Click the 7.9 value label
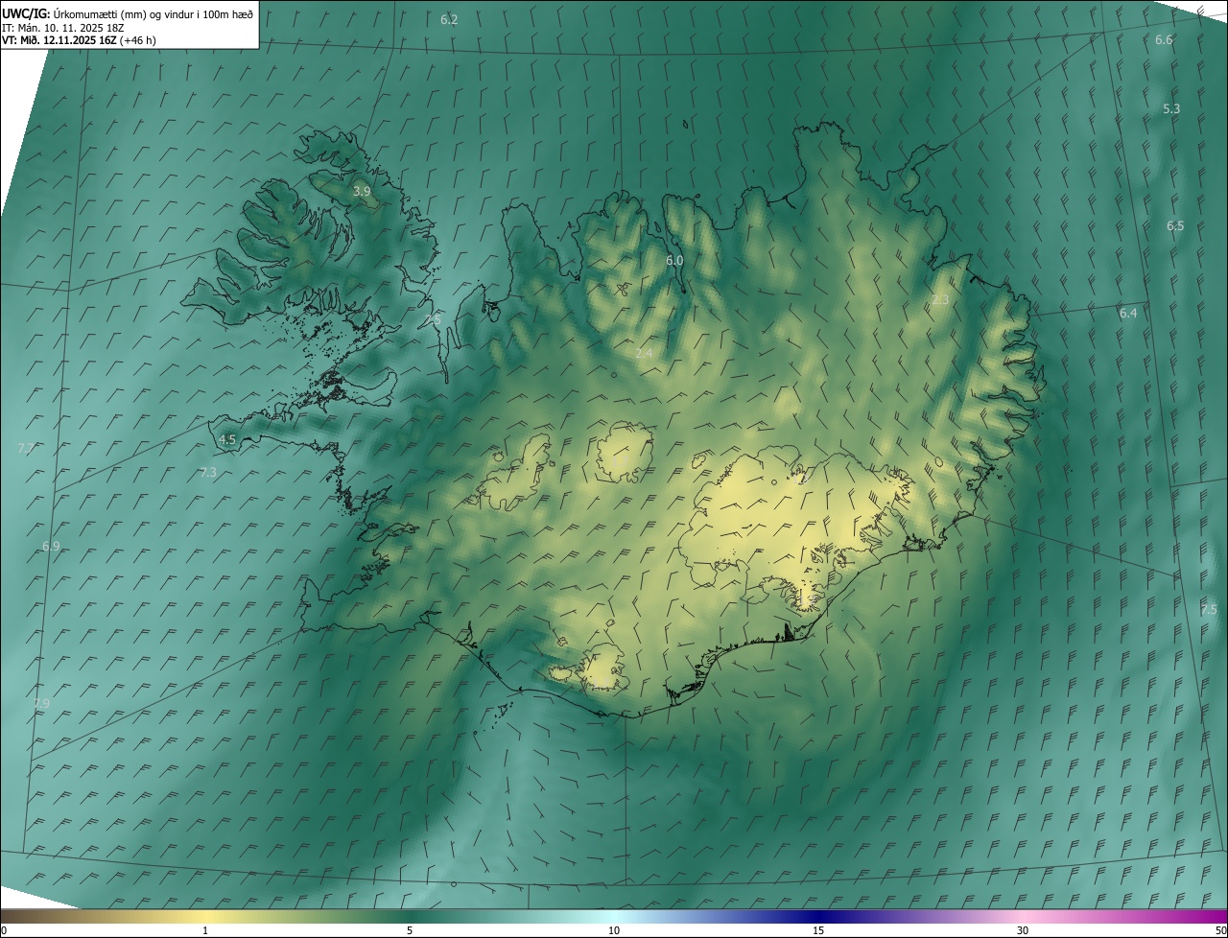1228x938 pixels. (41, 704)
